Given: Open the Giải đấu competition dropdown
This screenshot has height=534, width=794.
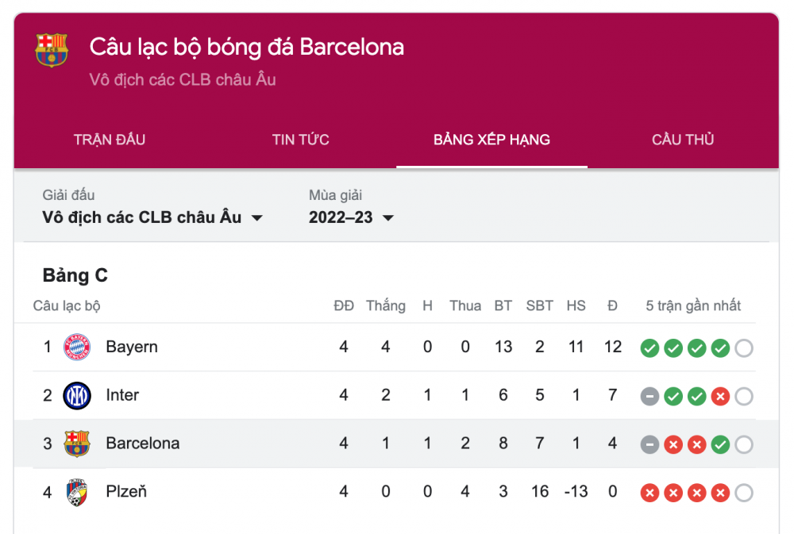Looking at the screenshot, I should 152,217.
